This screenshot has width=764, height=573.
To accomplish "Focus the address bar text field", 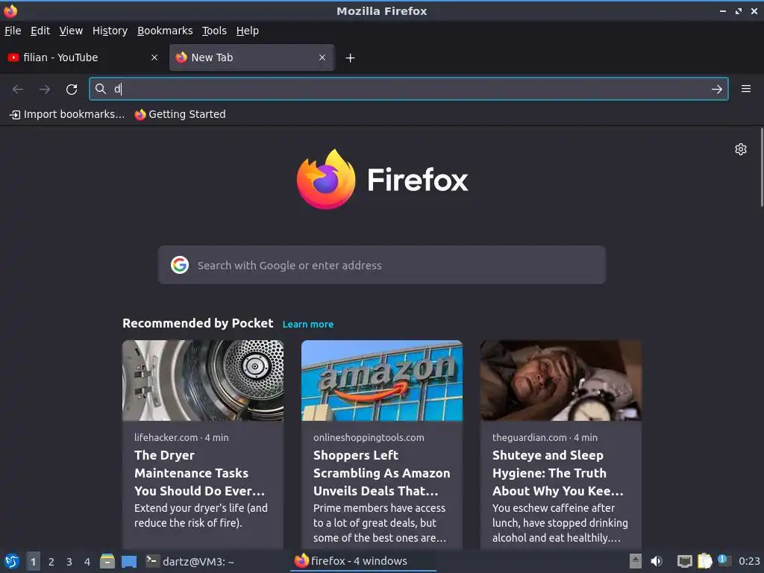I will [x=408, y=89].
